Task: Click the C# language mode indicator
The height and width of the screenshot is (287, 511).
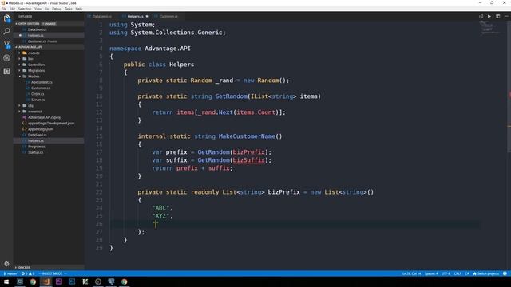Action: click(x=466, y=273)
